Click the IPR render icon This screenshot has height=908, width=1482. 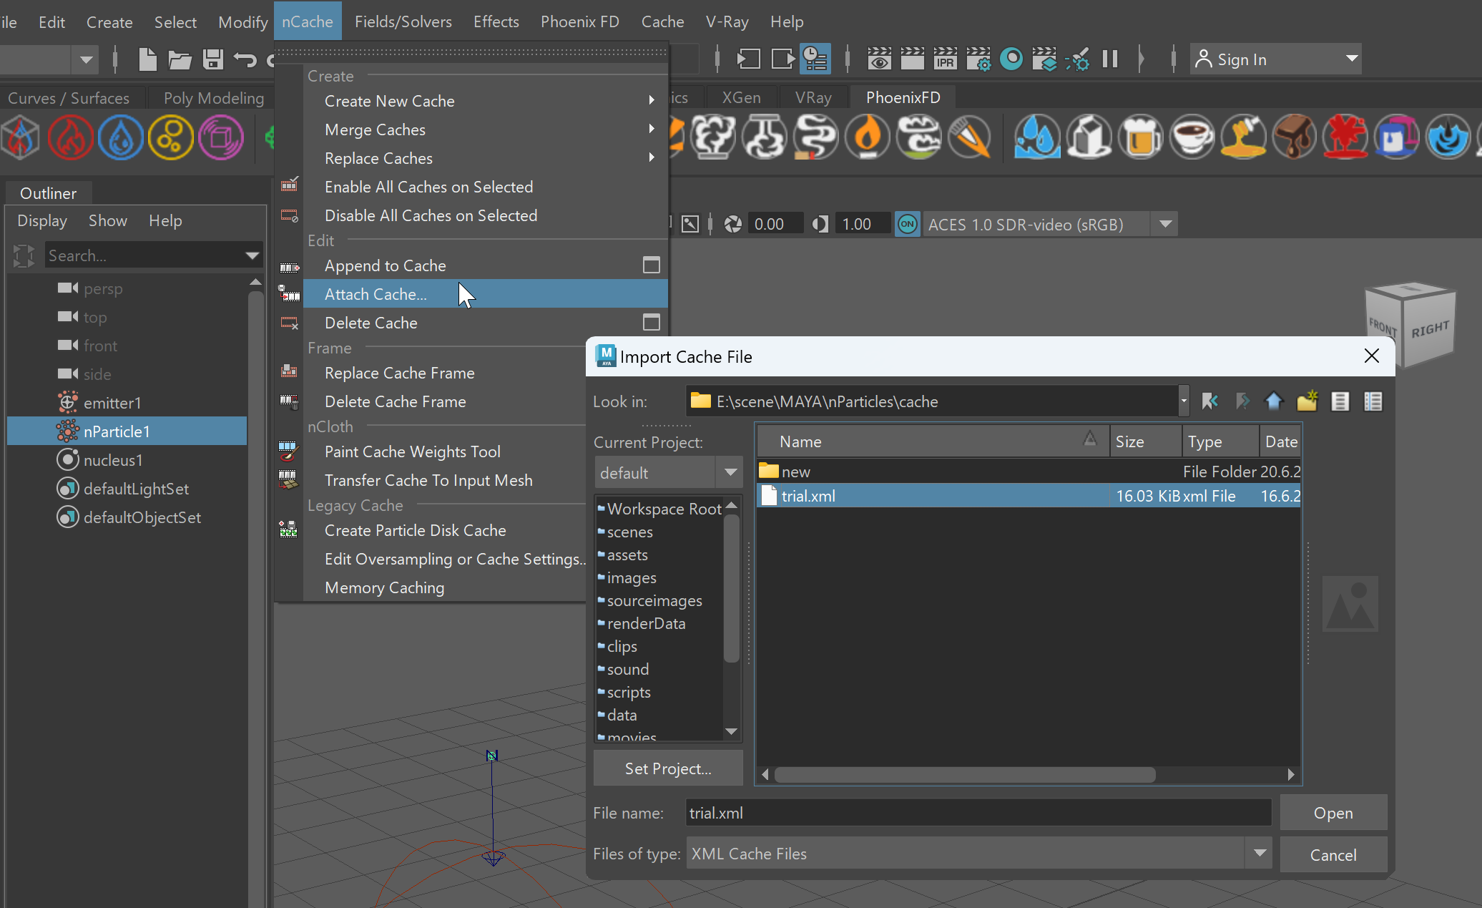pos(945,59)
